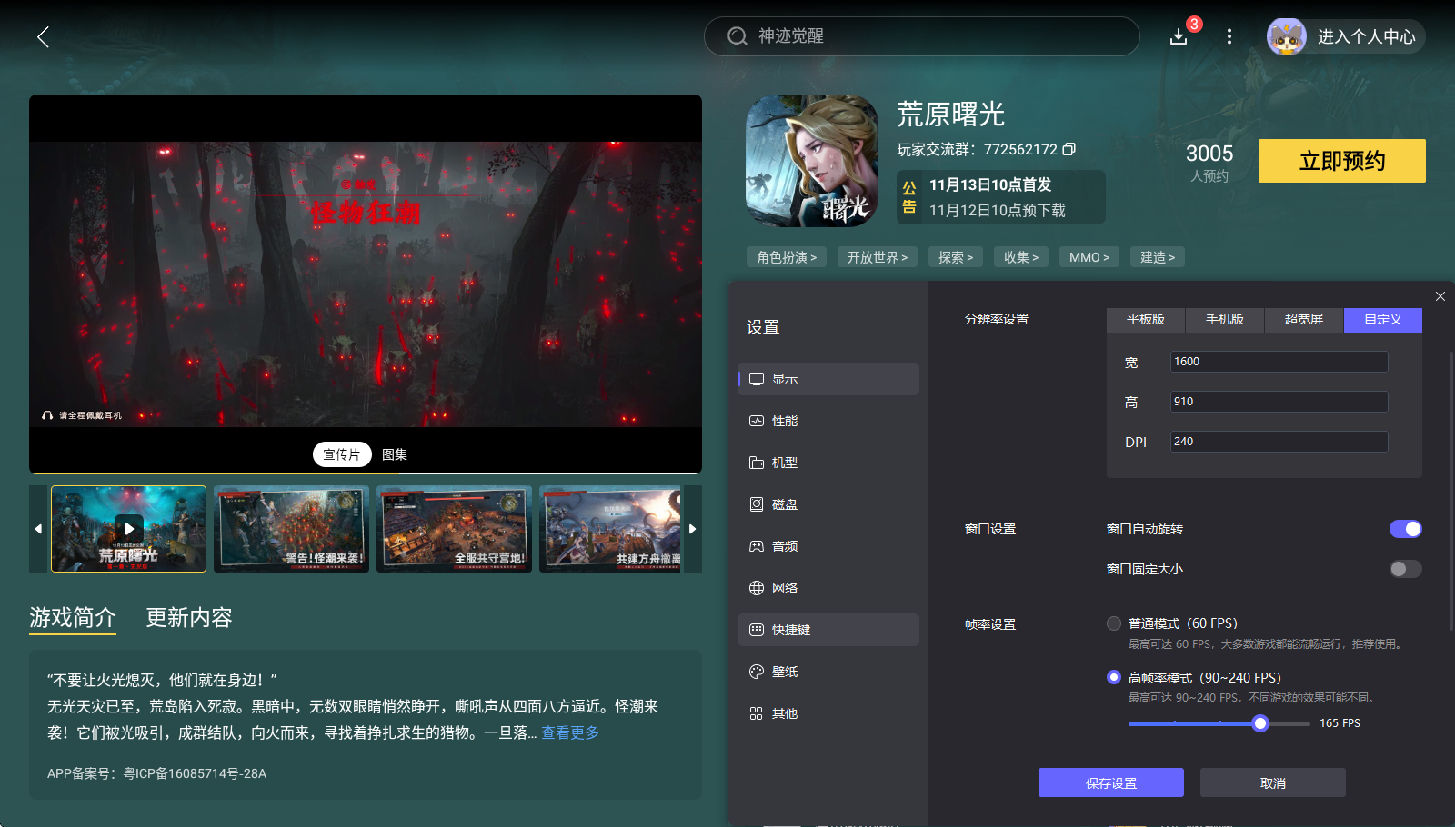
Task: Switch to the 图集 gallery tab
Action: point(395,454)
